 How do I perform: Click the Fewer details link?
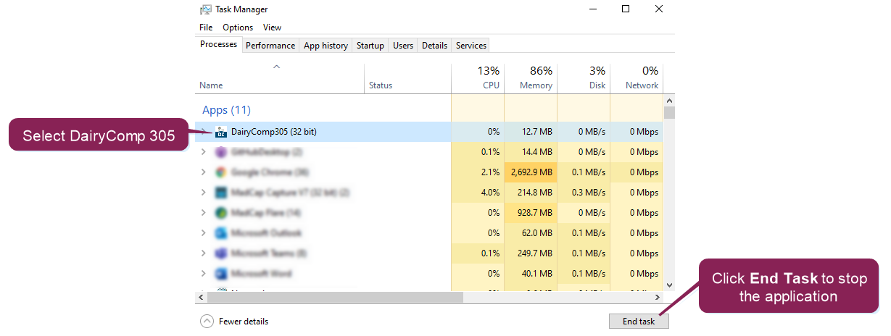click(244, 322)
